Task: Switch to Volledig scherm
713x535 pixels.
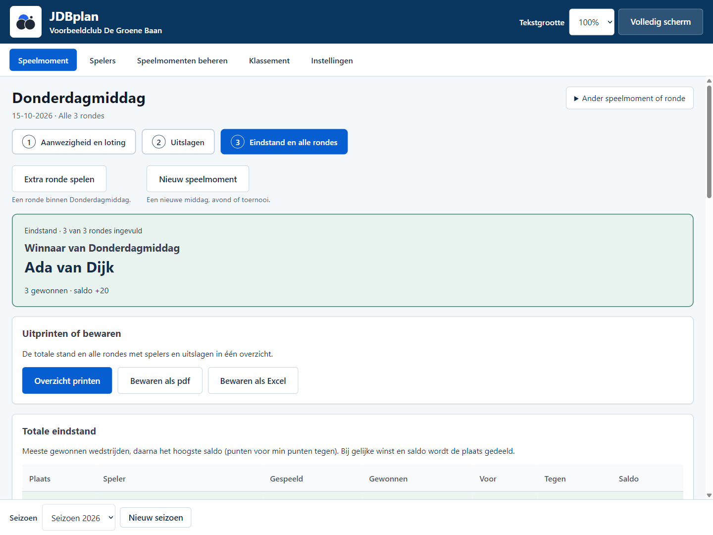Action: pyautogui.click(x=661, y=22)
